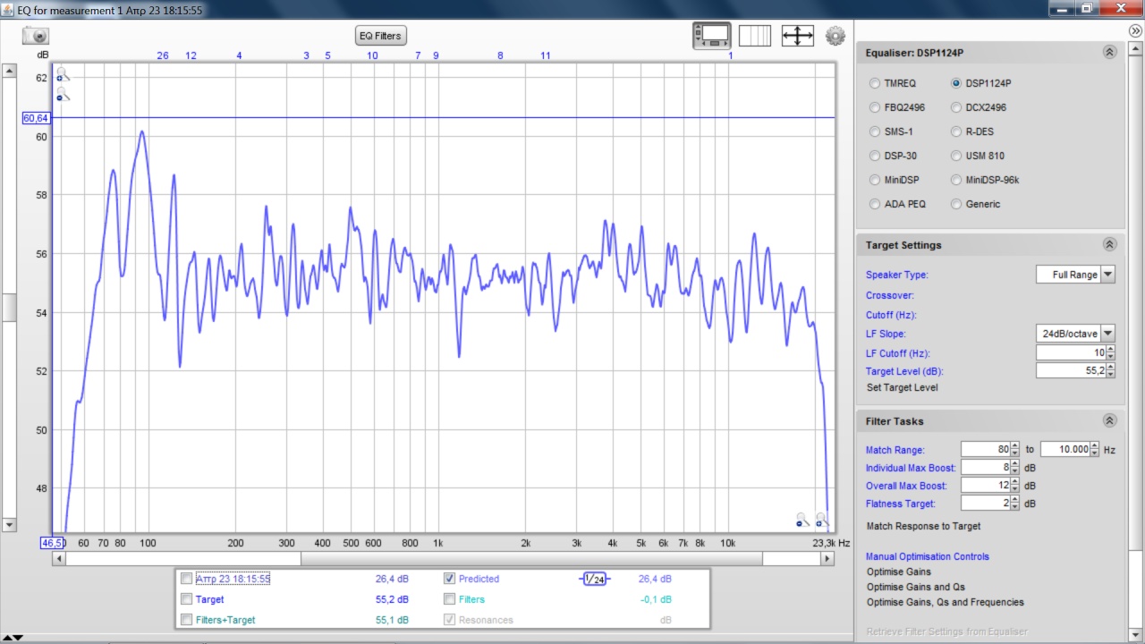Image resolution: width=1145 pixels, height=644 pixels.
Task: Click the bottom-right horizontal zoom-in magnifier
Action: pyautogui.click(x=822, y=520)
